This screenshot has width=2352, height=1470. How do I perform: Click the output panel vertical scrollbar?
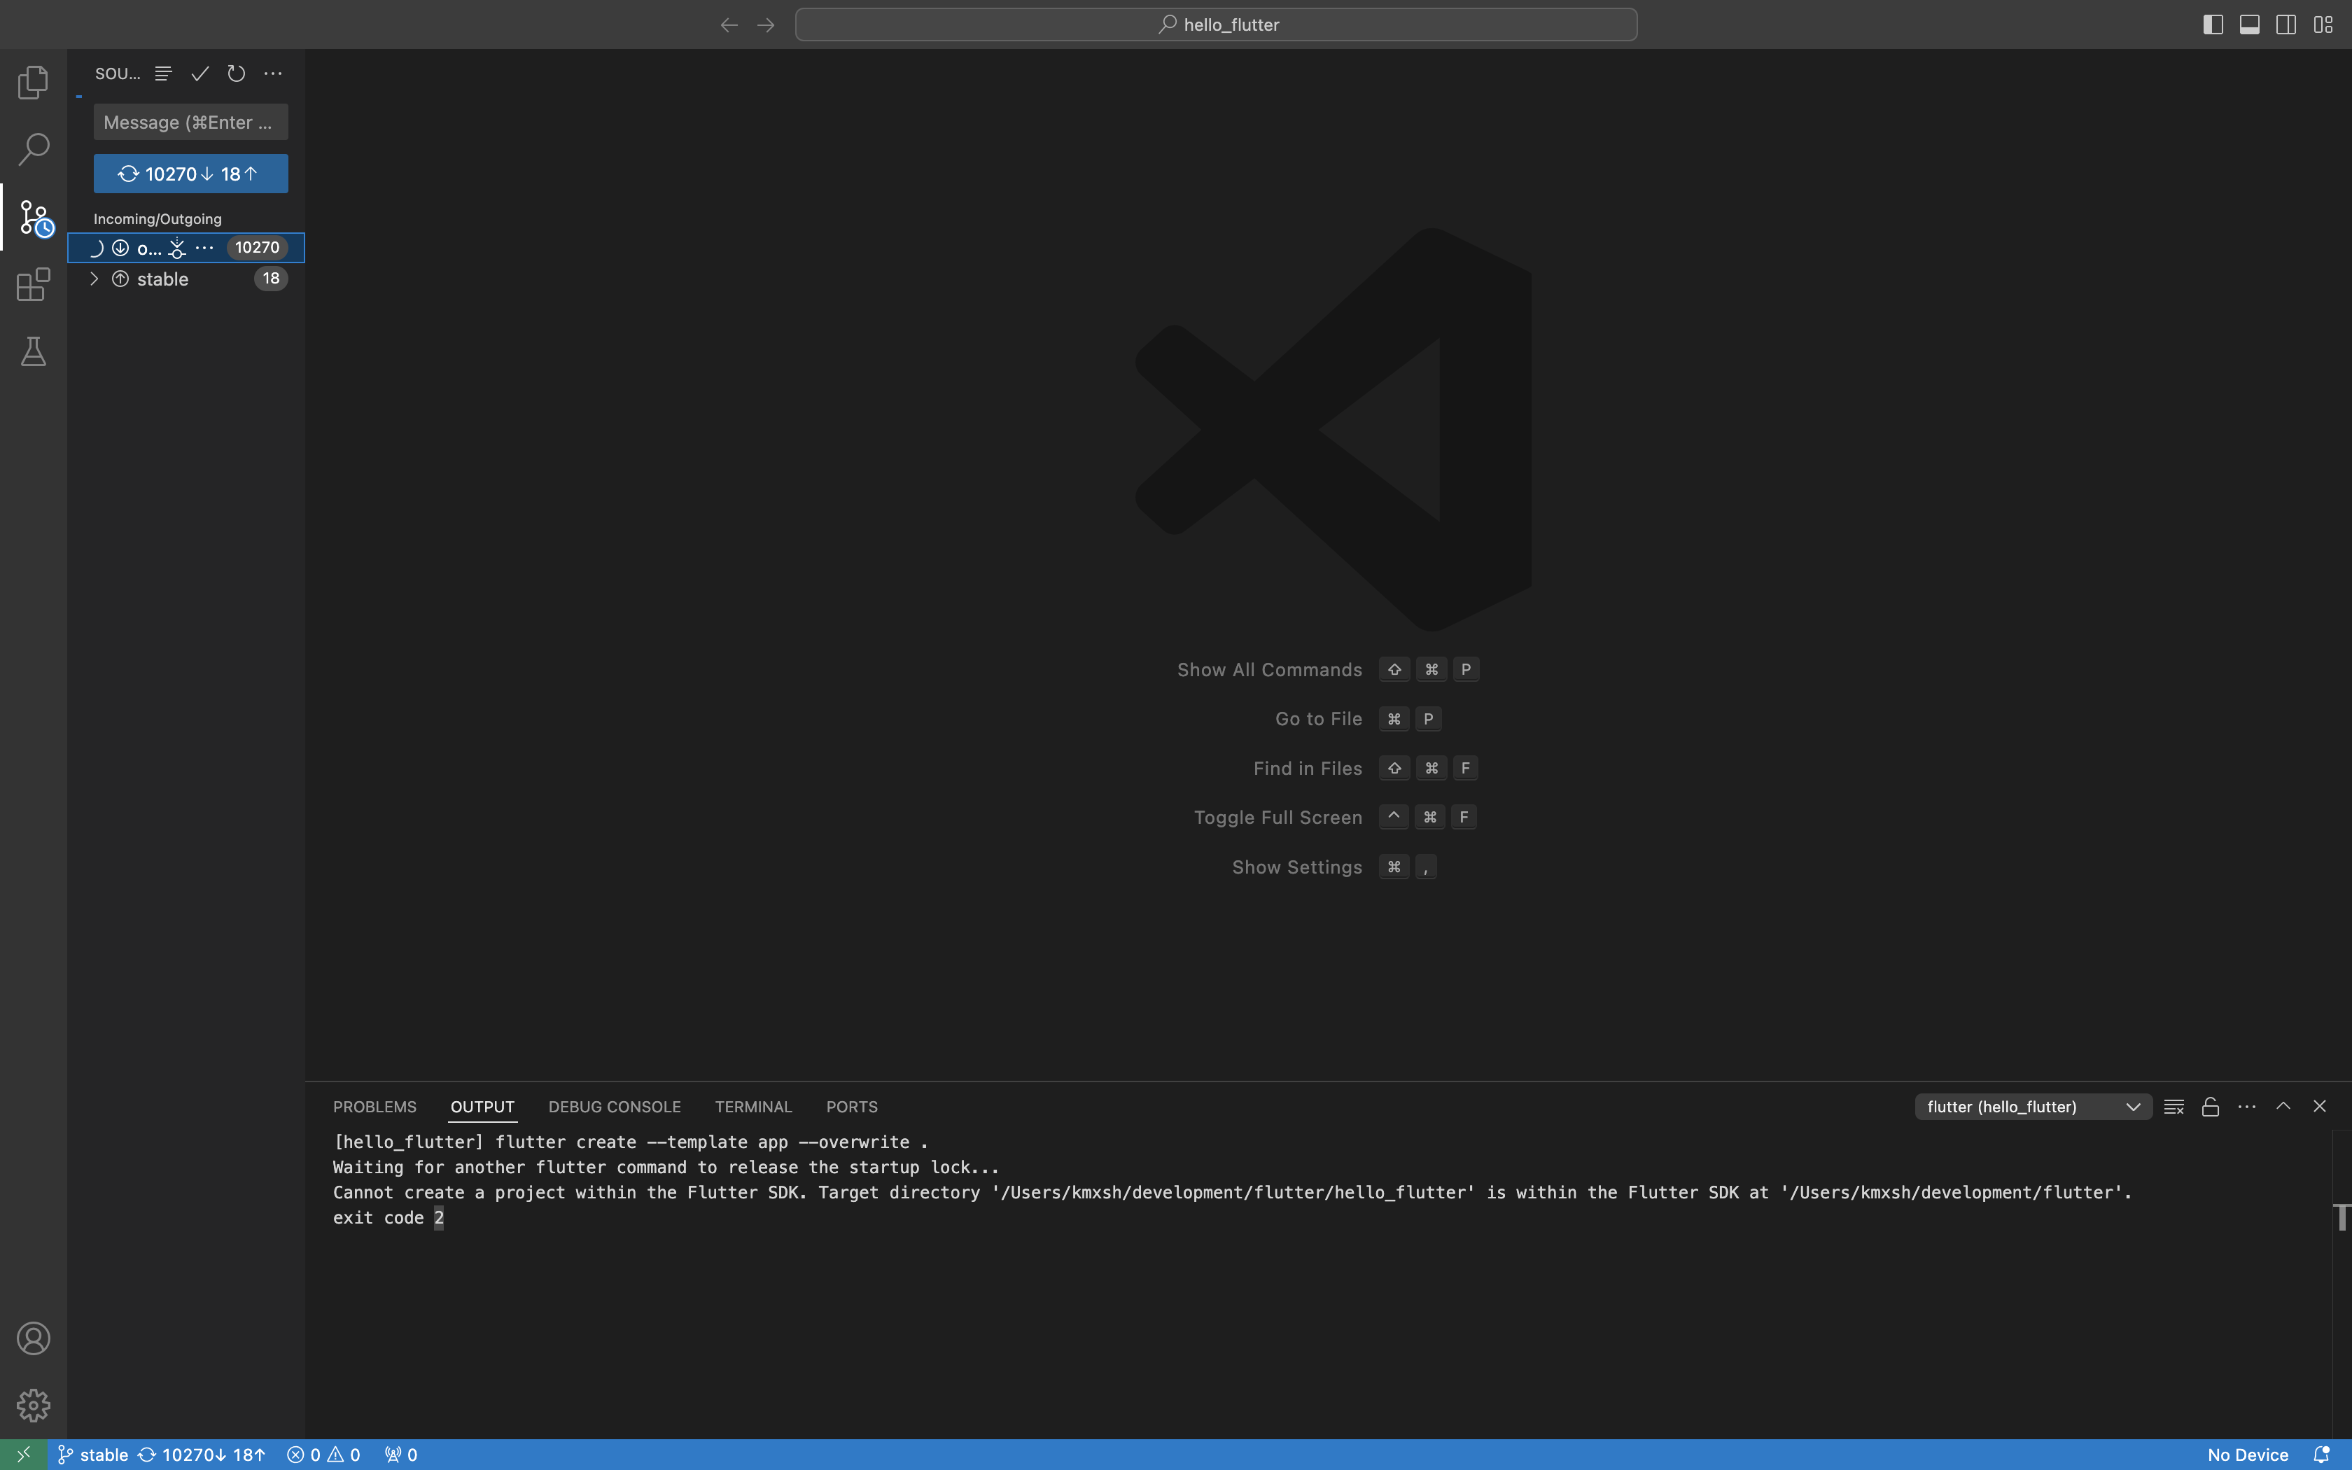click(2341, 1283)
